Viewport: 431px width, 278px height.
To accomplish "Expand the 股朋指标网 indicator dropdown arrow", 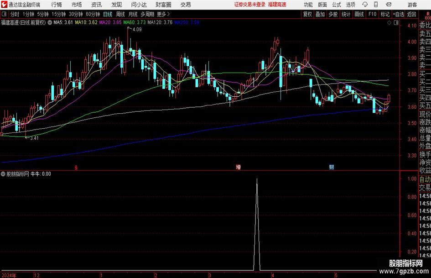I will 3,174.
